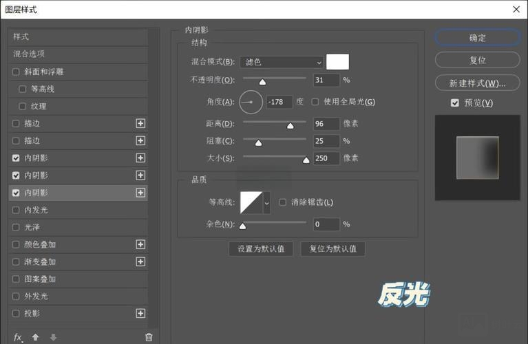Click the 等高线 contour thumbnail
Viewport: 528px width, 344px height.
tap(251, 203)
